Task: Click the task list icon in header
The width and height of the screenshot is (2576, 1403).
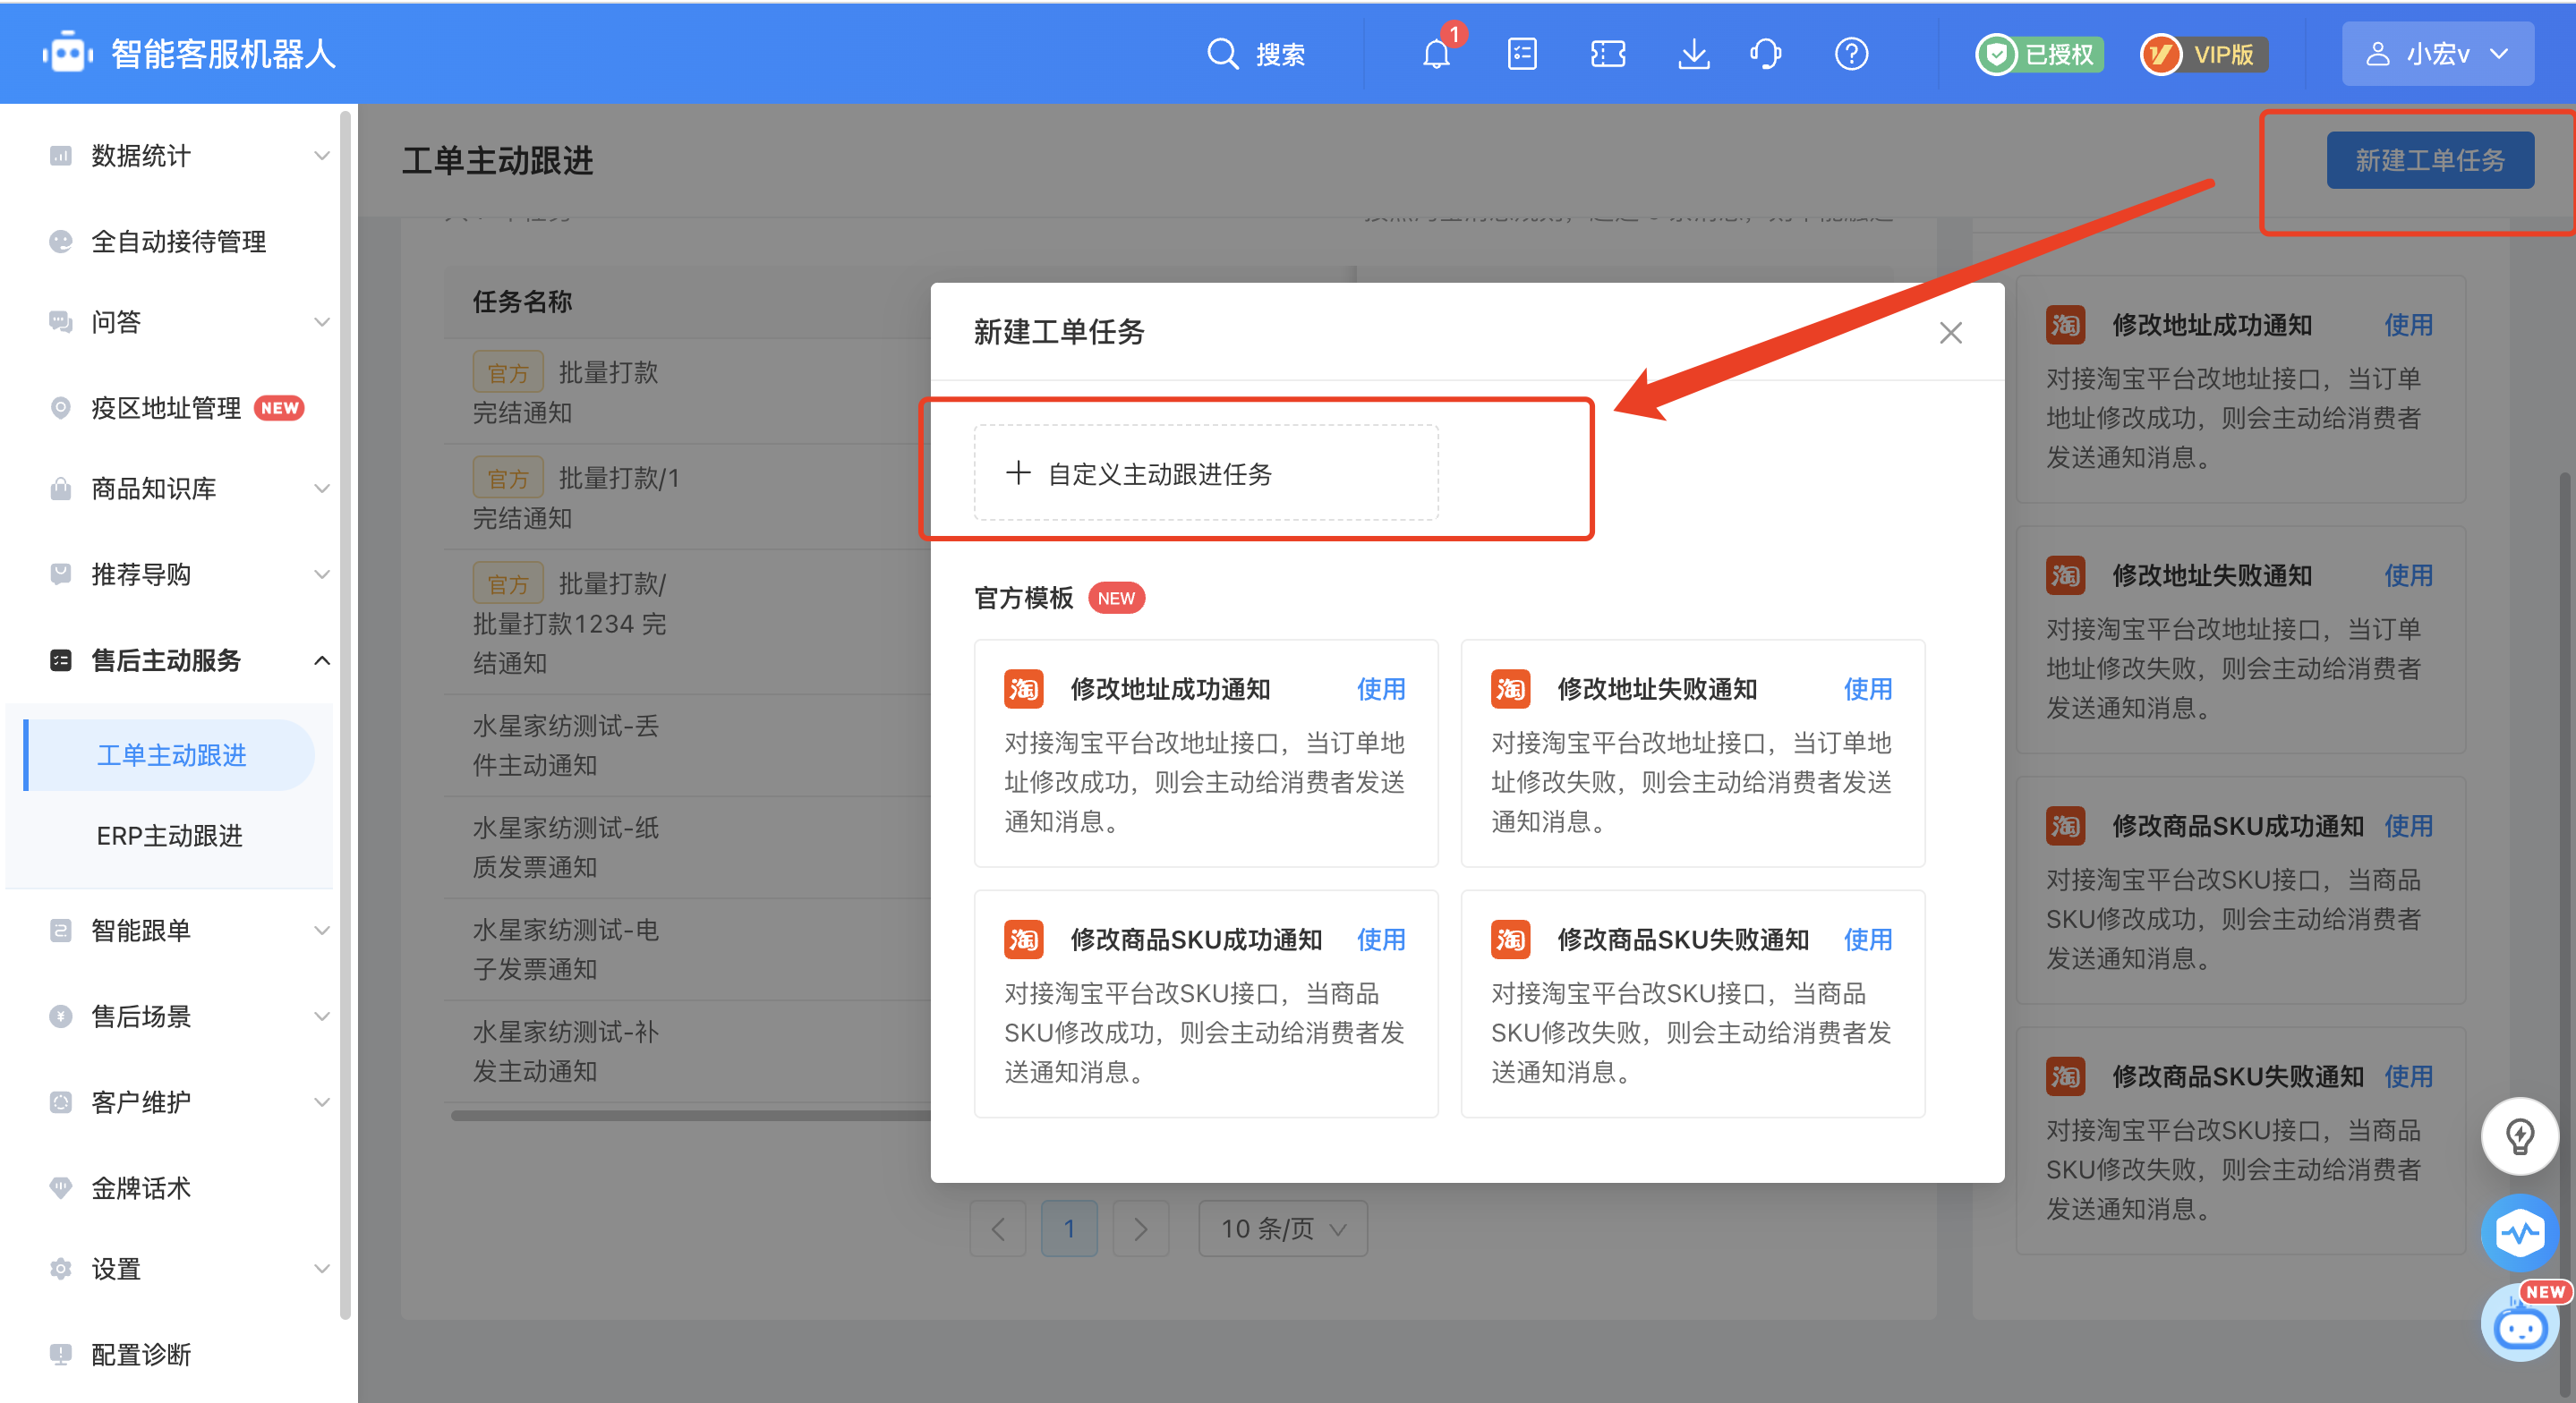Action: [x=1522, y=54]
